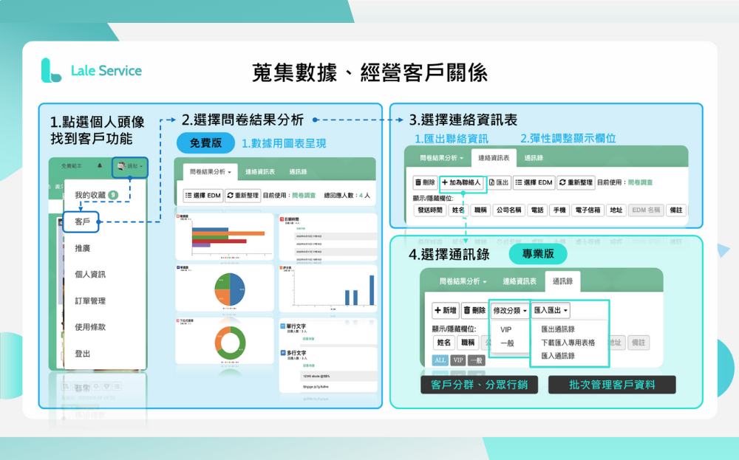Select 個人資訊 menu entry
Viewport: 739px width, 460px height.
click(90, 275)
